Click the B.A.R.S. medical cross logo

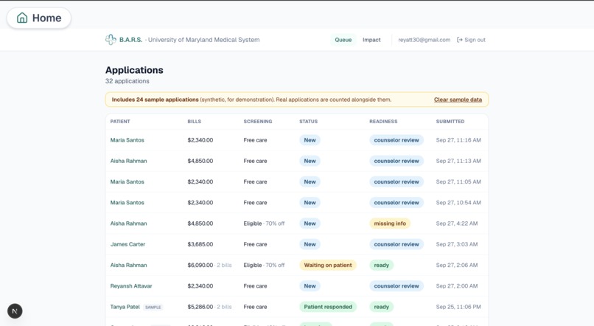111,39
